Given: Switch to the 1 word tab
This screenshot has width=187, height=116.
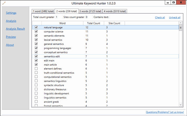Looking at the screenshot, I should 43,11.
